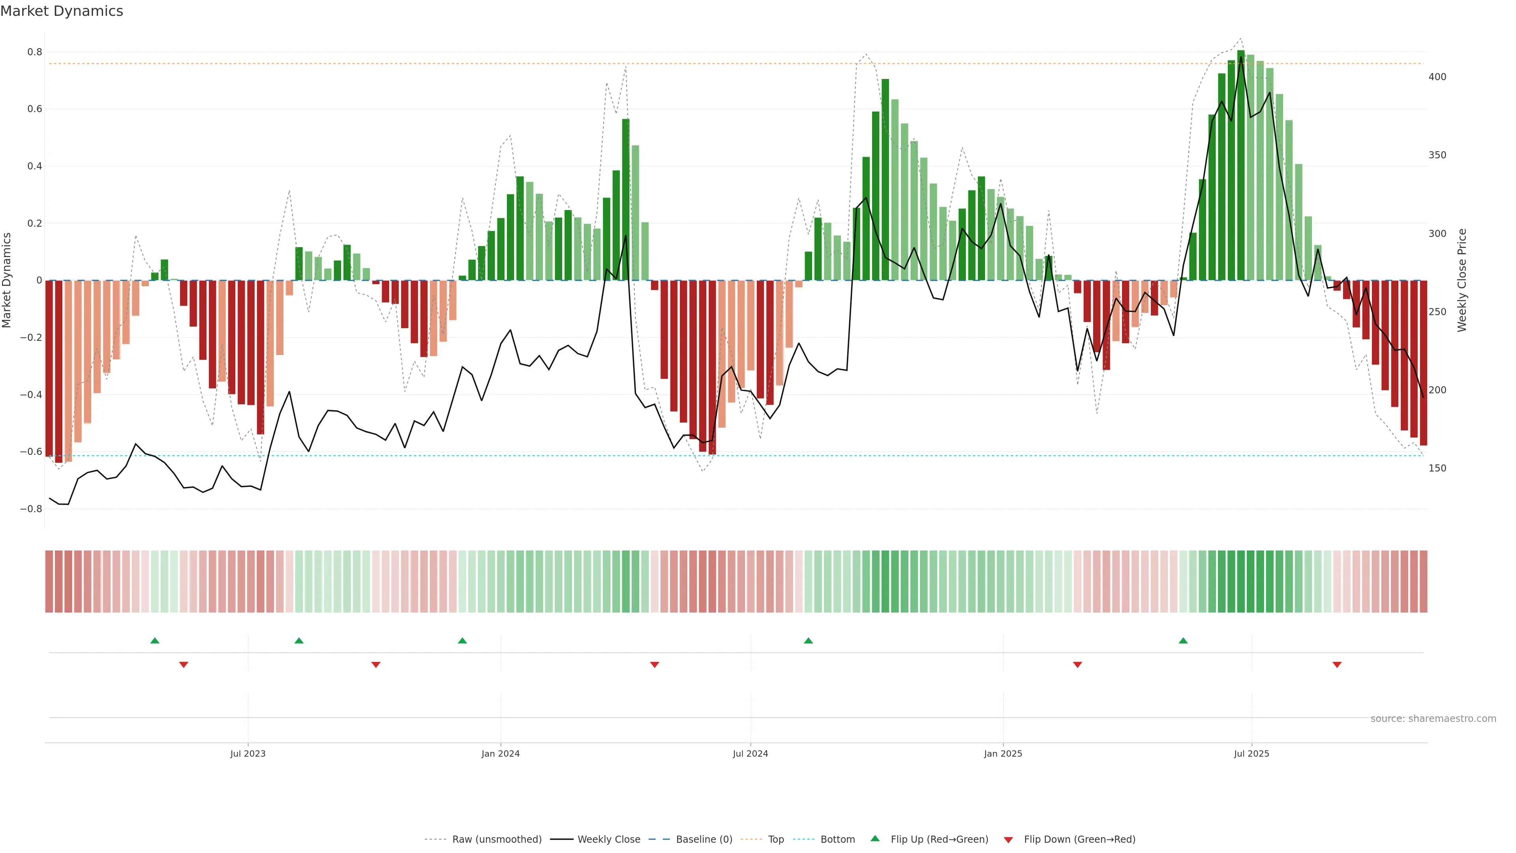Screen dimensions: 1516x853
Task: Click the red flip-down marker after Jan 2025
Action: pyautogui.click(x=1077, y=665)
